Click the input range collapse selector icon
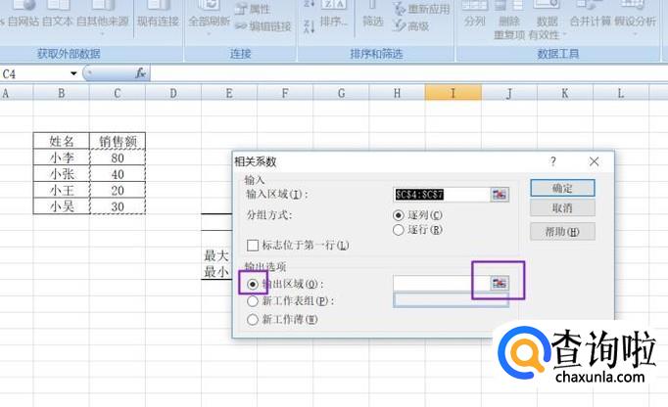Viewport: 668px width, 407px height. click(x=501, y=195)
